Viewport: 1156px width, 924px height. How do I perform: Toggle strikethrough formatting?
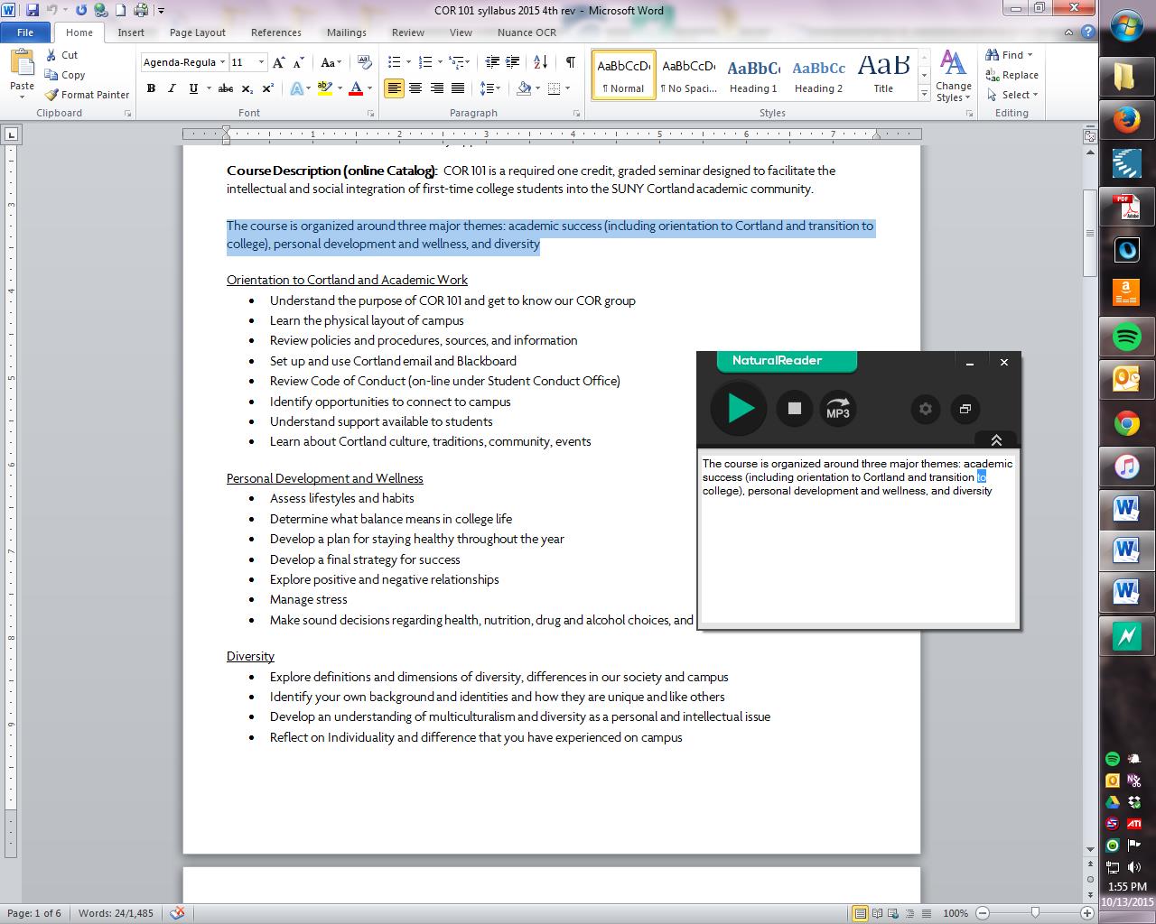click(226, 88)
